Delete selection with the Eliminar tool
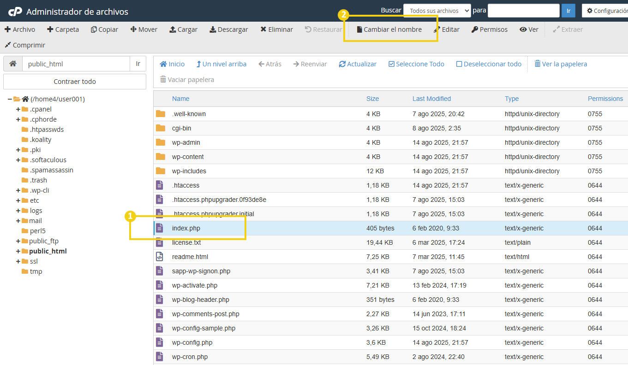The height and width of the screenshot is (365, 628). (276, 29)
